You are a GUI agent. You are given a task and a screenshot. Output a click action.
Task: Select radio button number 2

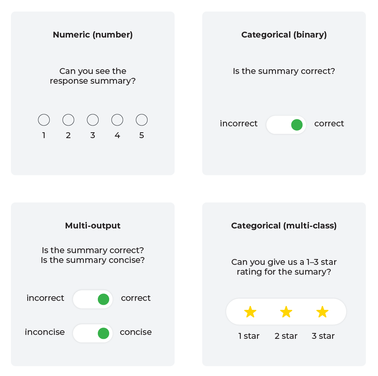point(68,120)
